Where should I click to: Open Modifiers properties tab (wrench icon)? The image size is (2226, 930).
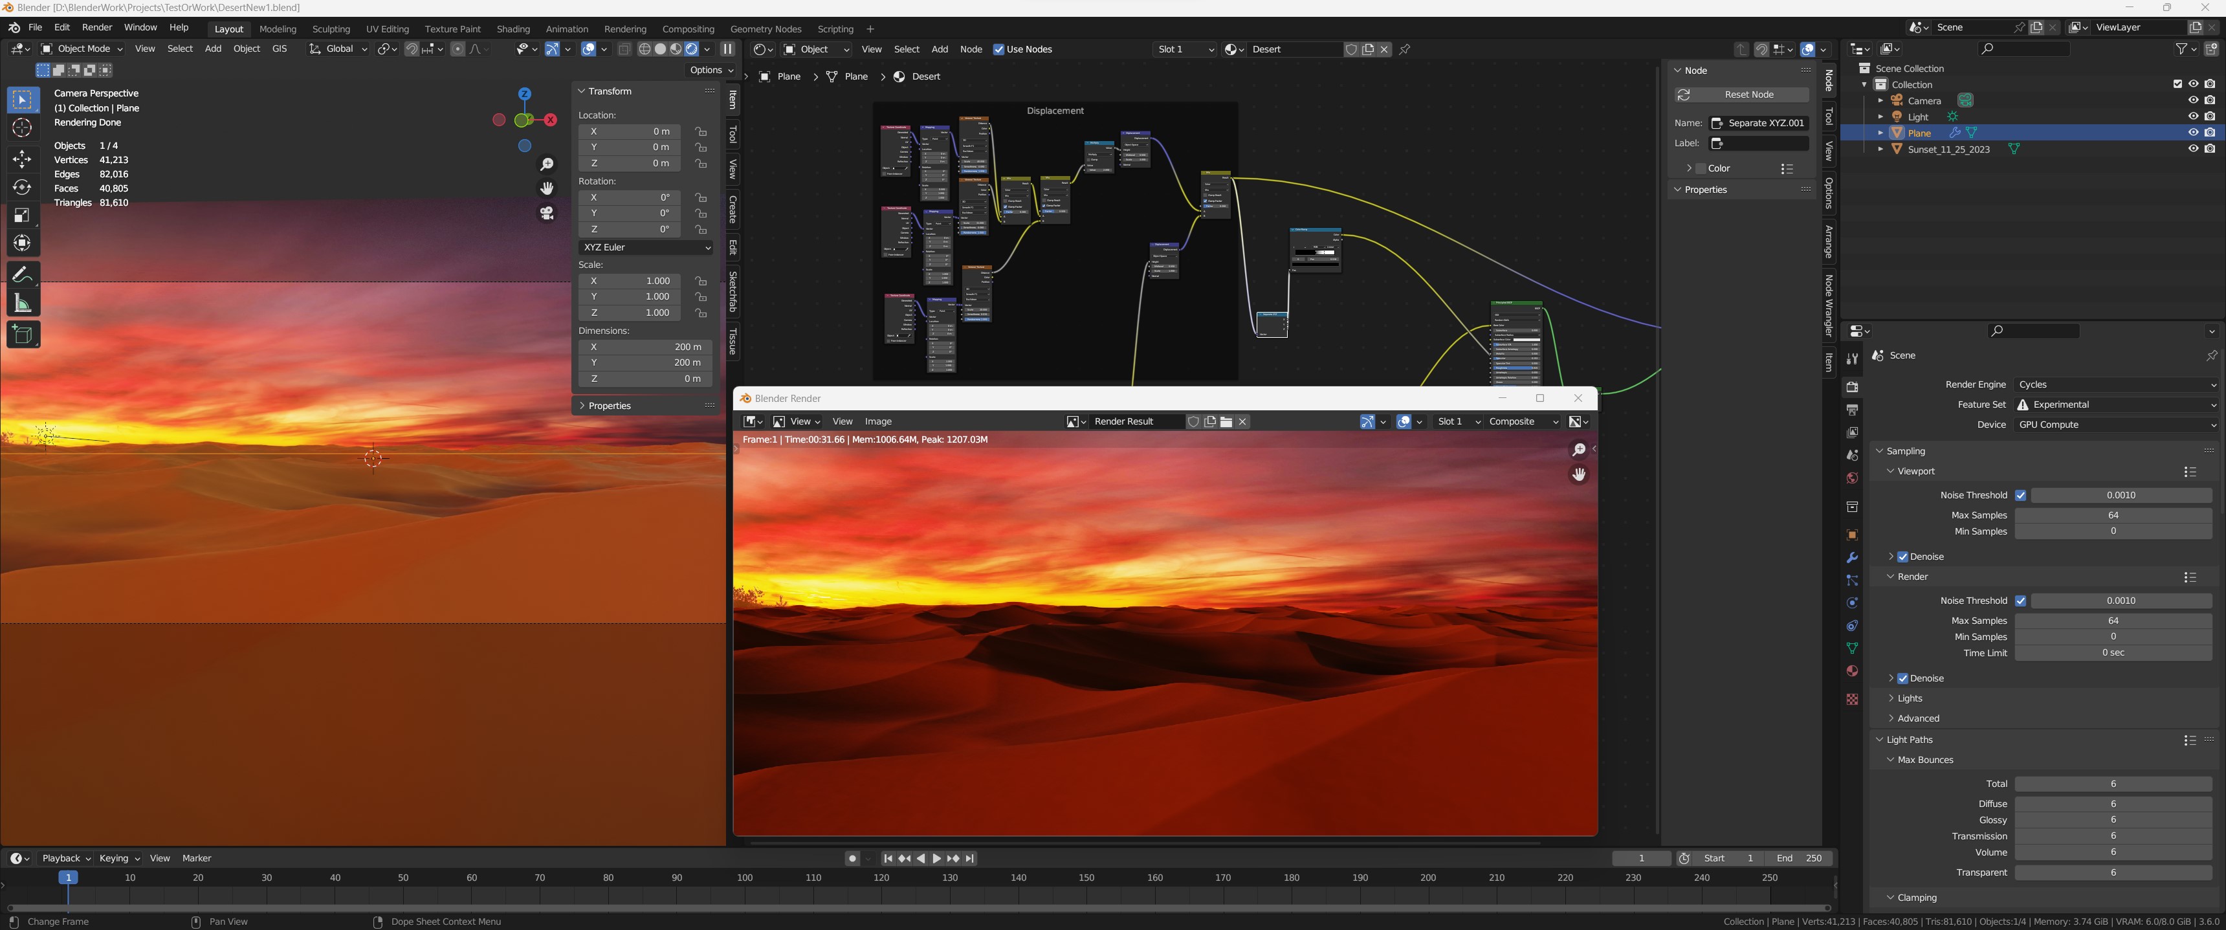coord(1852,557)
